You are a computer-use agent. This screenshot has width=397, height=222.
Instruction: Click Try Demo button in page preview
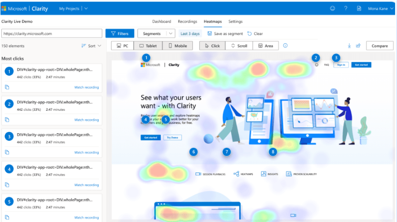coord(172,137)
